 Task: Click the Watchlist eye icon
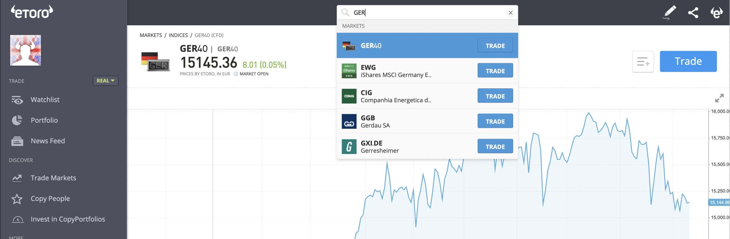coord(17,100)
